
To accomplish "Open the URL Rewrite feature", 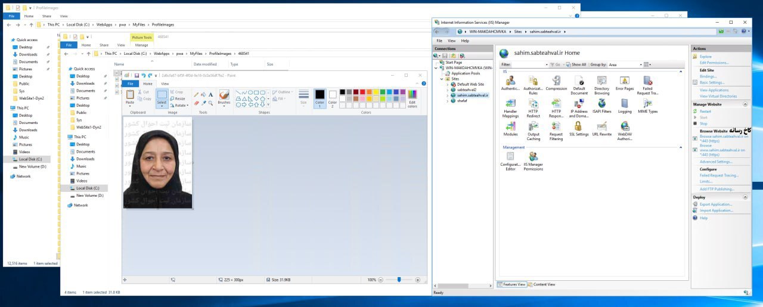I will click(601, 129).
